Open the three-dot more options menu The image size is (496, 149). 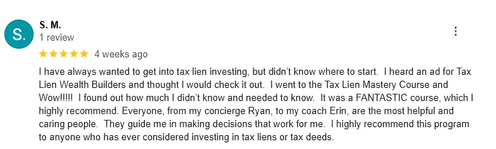click(x=455, y=31)
